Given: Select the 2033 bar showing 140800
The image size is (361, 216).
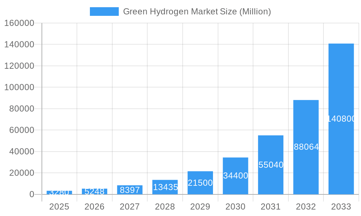Looking at the screenshot, I should (x=342, y=119).
